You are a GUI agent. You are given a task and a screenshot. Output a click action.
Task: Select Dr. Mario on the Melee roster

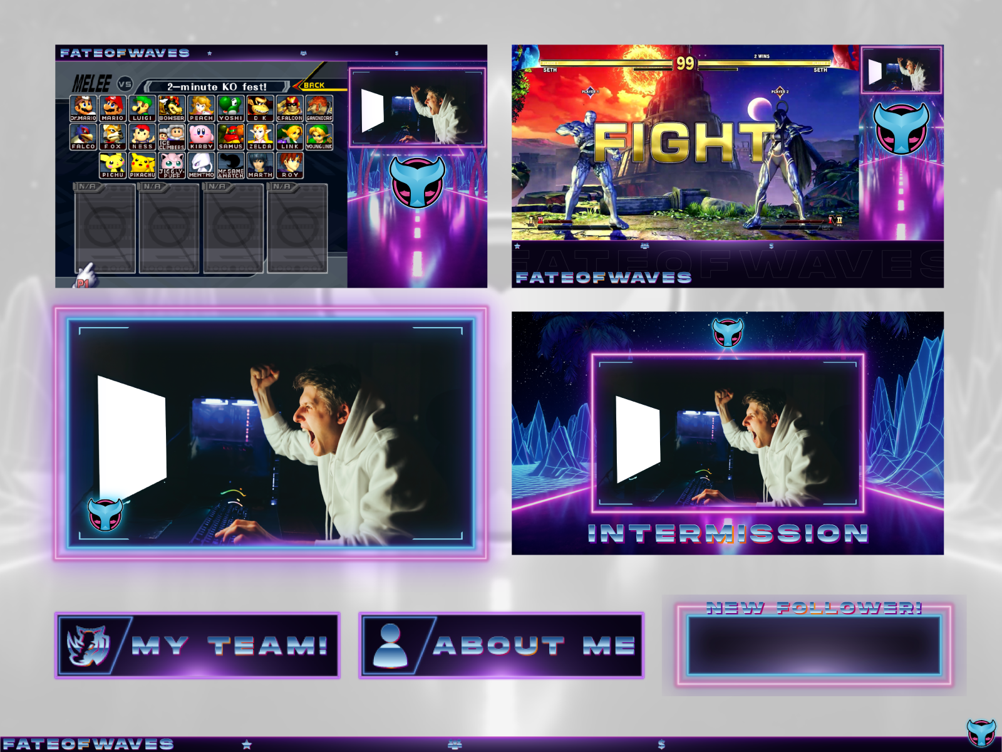point(83,108)
